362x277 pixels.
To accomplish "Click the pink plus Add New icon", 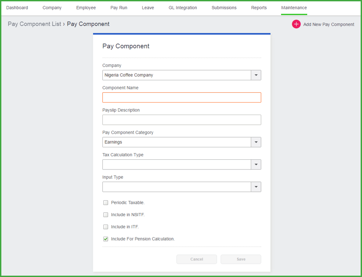I will coord(296,24).
